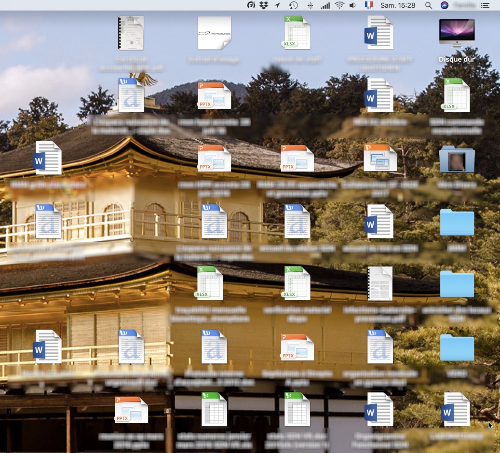Select the XLSX file in the top row
Screen dimensions: 500x453
(296, 33)
